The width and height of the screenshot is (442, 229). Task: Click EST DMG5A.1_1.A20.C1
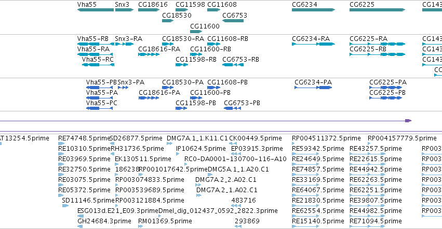(238, 169)
